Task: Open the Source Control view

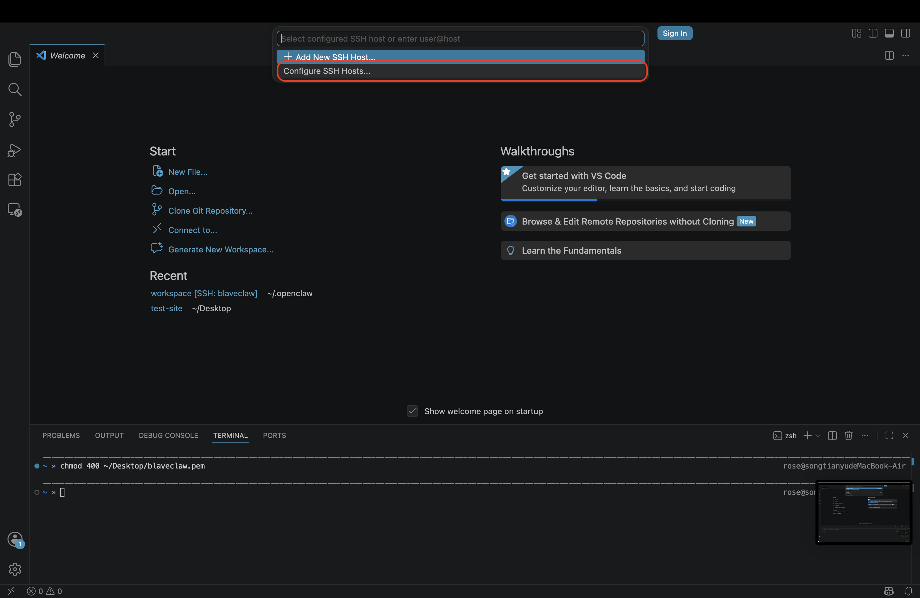Action: tap(15, 119)
